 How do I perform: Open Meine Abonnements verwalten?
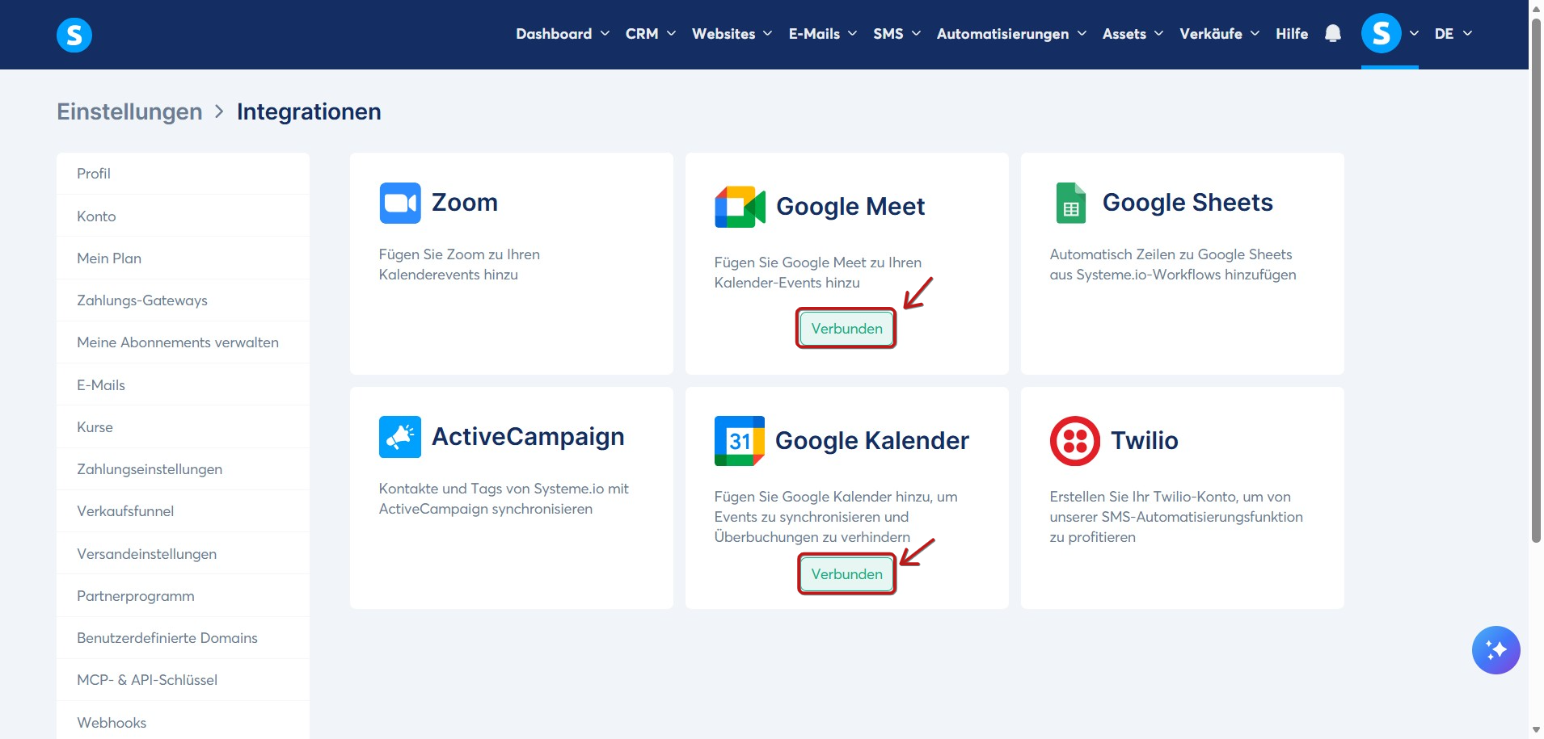click(x=183, y=342)
